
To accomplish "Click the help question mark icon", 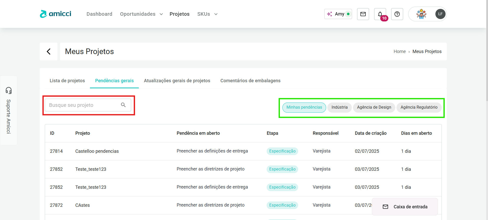I will click(397, 14).
